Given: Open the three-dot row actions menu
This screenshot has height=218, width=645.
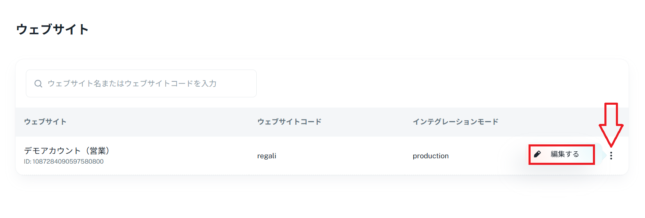Looking at the screenshot, I should click(x=611, y=156).
